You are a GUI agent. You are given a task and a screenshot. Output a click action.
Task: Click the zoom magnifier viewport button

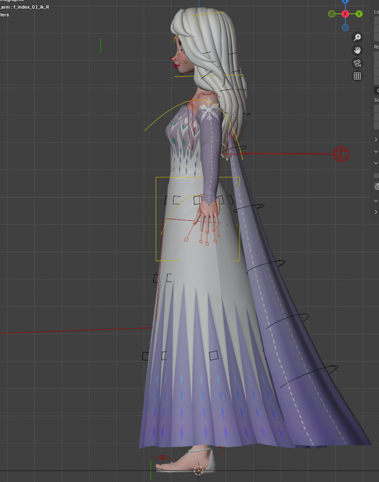(x=357, y=37)
